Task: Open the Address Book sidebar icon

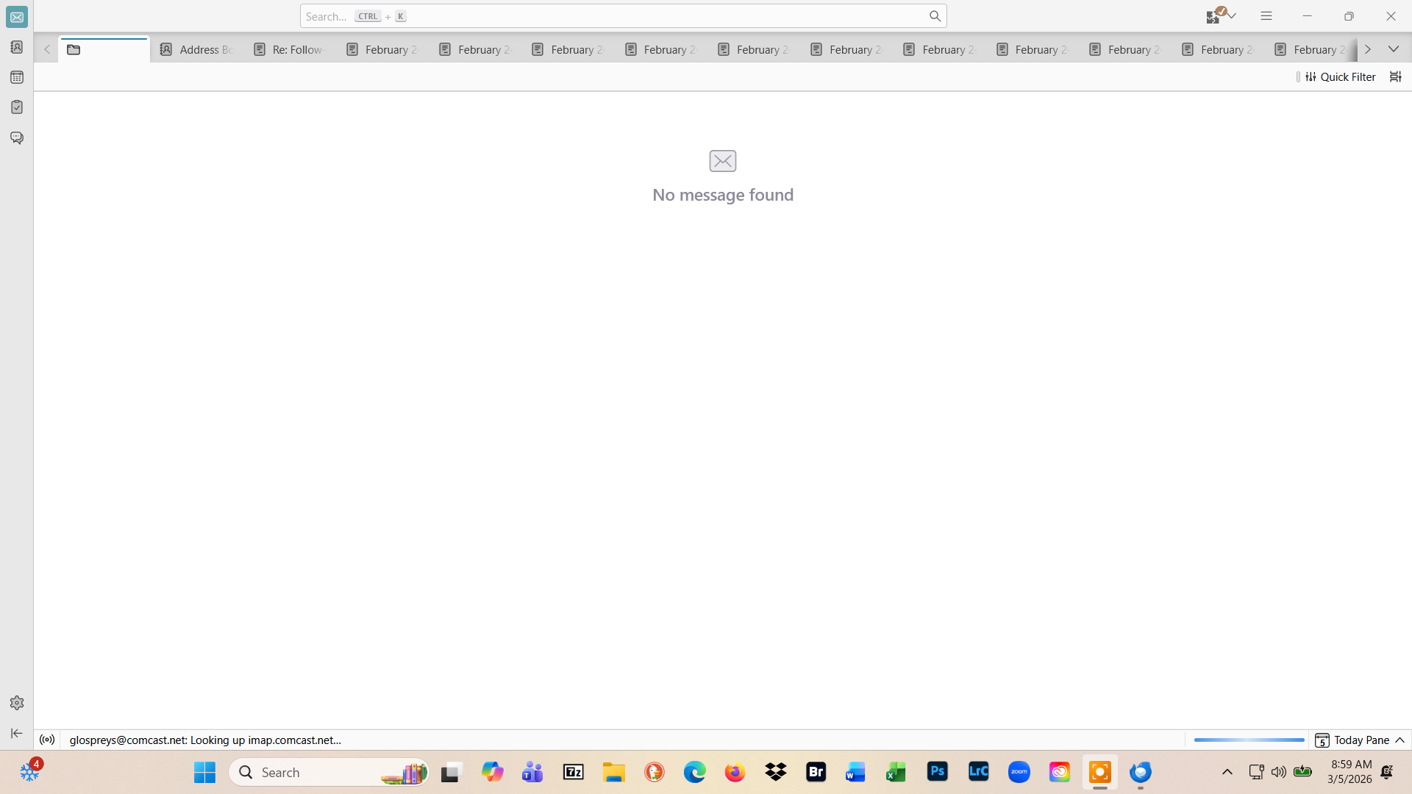Action: point(16,47)
